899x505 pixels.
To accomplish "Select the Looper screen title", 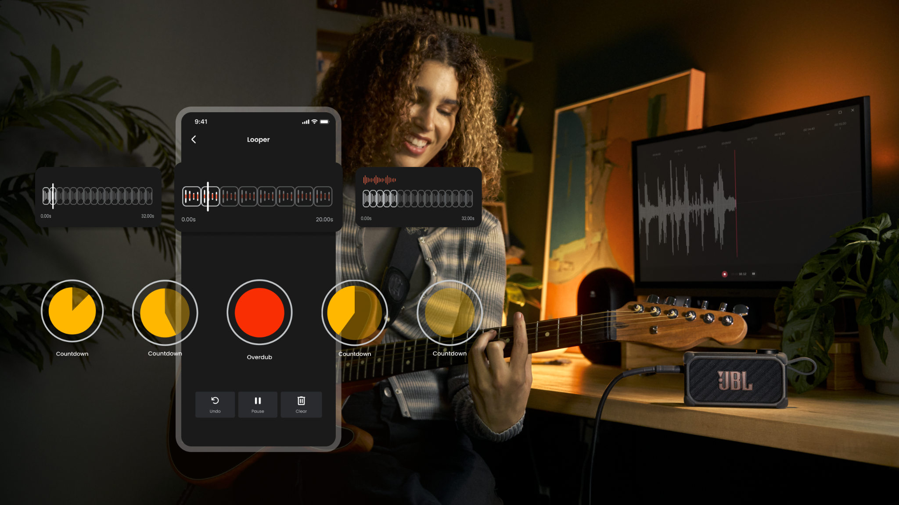I will [x=258, y=139].
